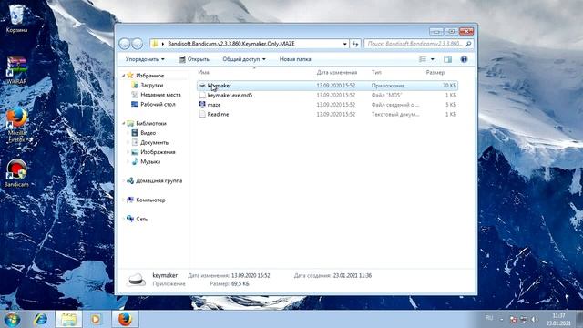This screenshot has height=328, width=583.
Task: Expand the Домашняя группа node
Action: 124,180
